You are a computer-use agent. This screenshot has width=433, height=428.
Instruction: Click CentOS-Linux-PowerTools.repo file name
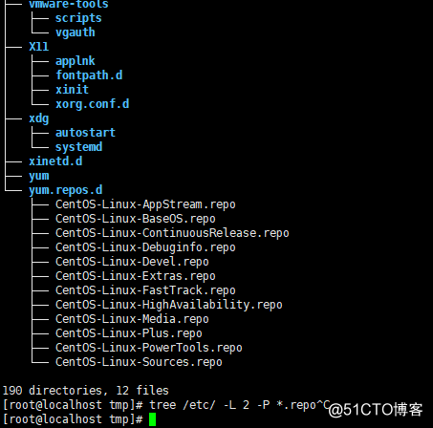[149, 348]
